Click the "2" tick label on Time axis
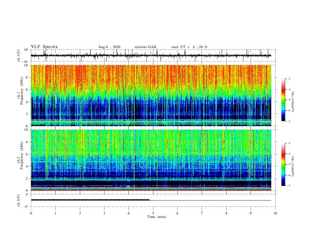 point(80,213)
